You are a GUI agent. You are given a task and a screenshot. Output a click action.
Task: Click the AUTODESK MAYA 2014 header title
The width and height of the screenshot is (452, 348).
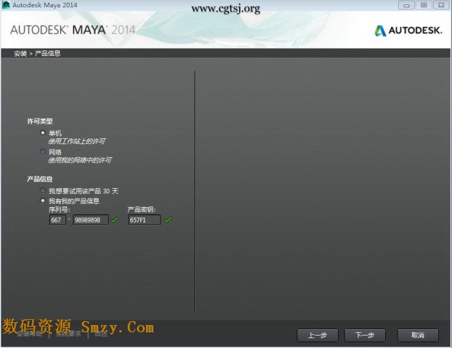73,30
